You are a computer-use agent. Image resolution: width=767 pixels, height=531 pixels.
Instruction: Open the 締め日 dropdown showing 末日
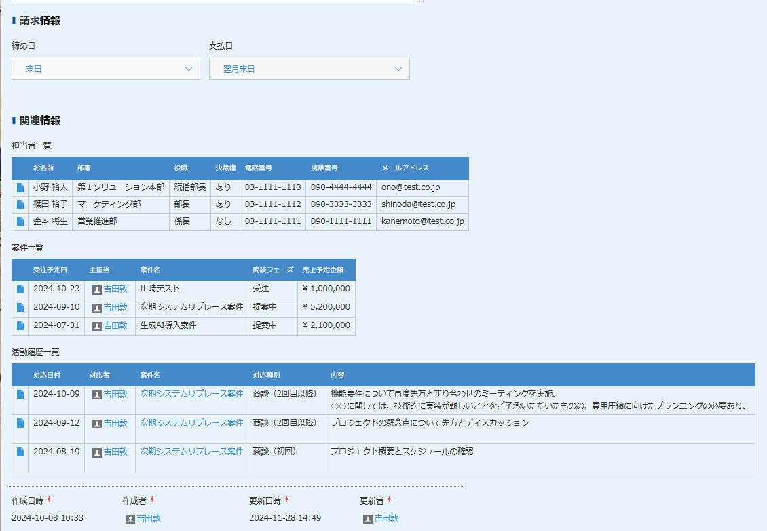[106, 69]
